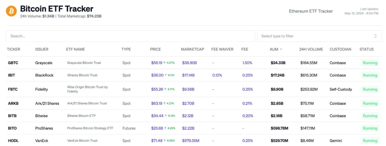The height and width of the screenshot is (146, 386).
Task: Click the $9.56B marketcap value
Action: tap(188, 89)
